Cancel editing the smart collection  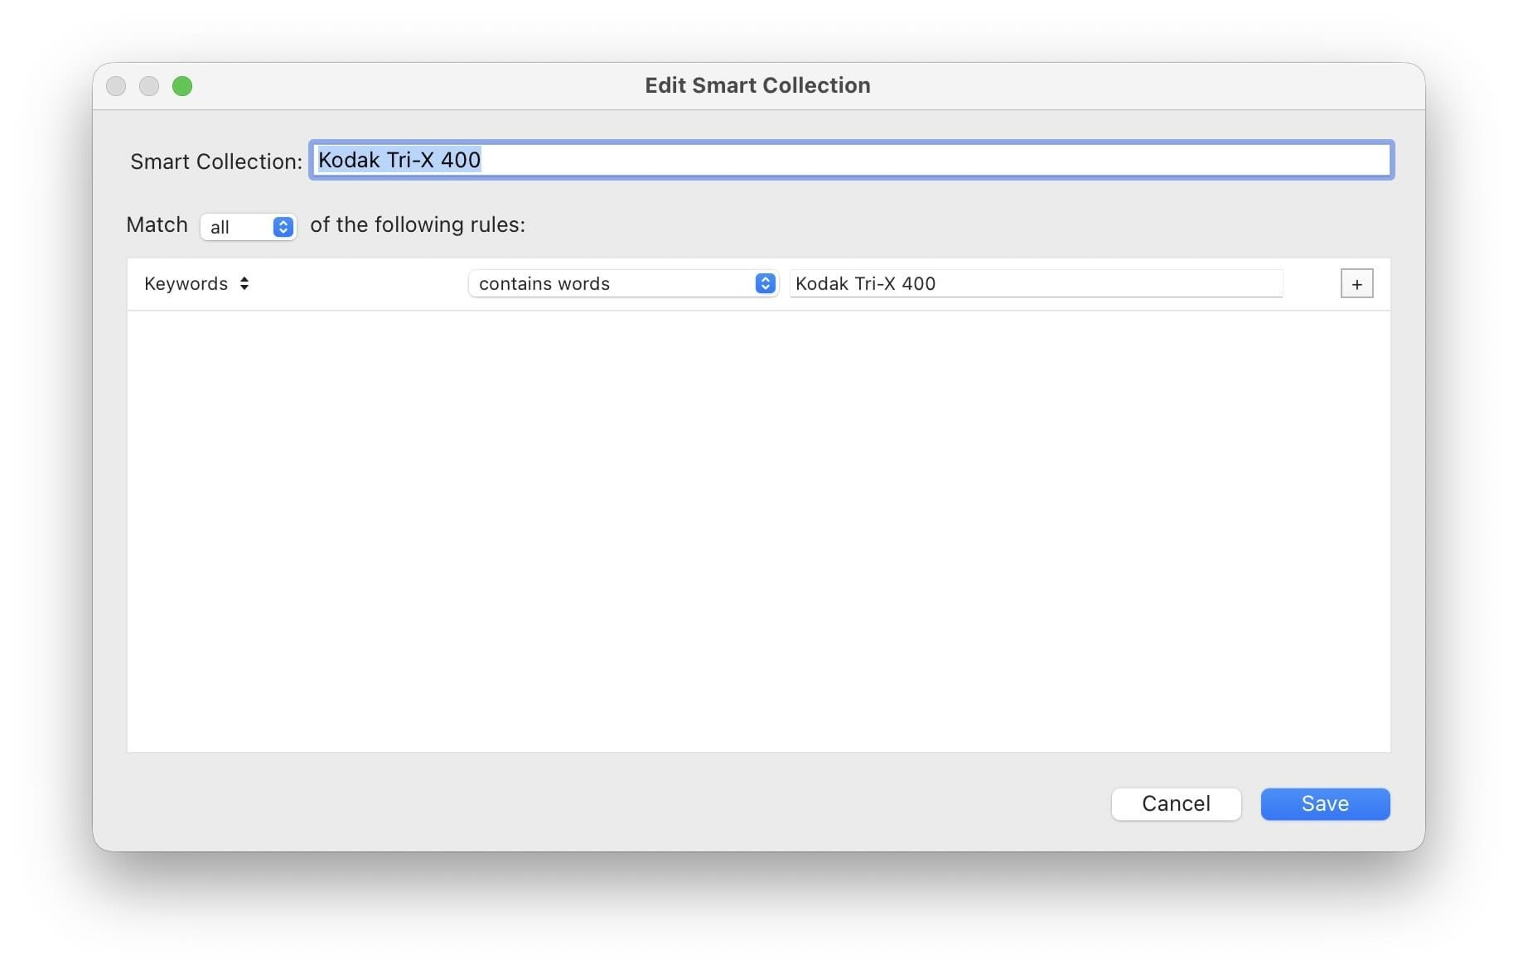[x=1175, y=803]
